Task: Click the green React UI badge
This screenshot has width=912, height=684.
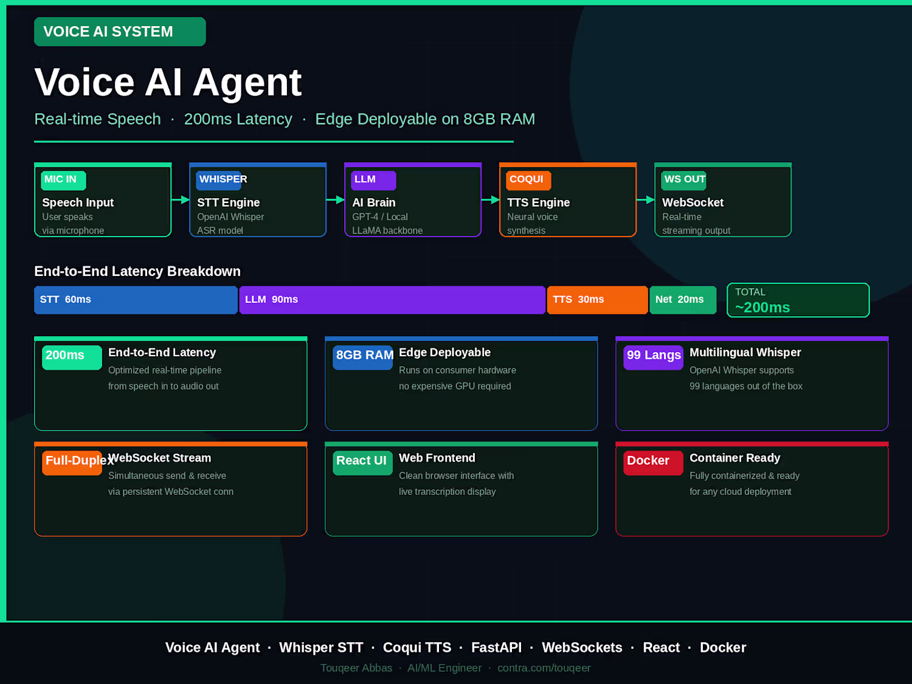Action: pos(362,463)
